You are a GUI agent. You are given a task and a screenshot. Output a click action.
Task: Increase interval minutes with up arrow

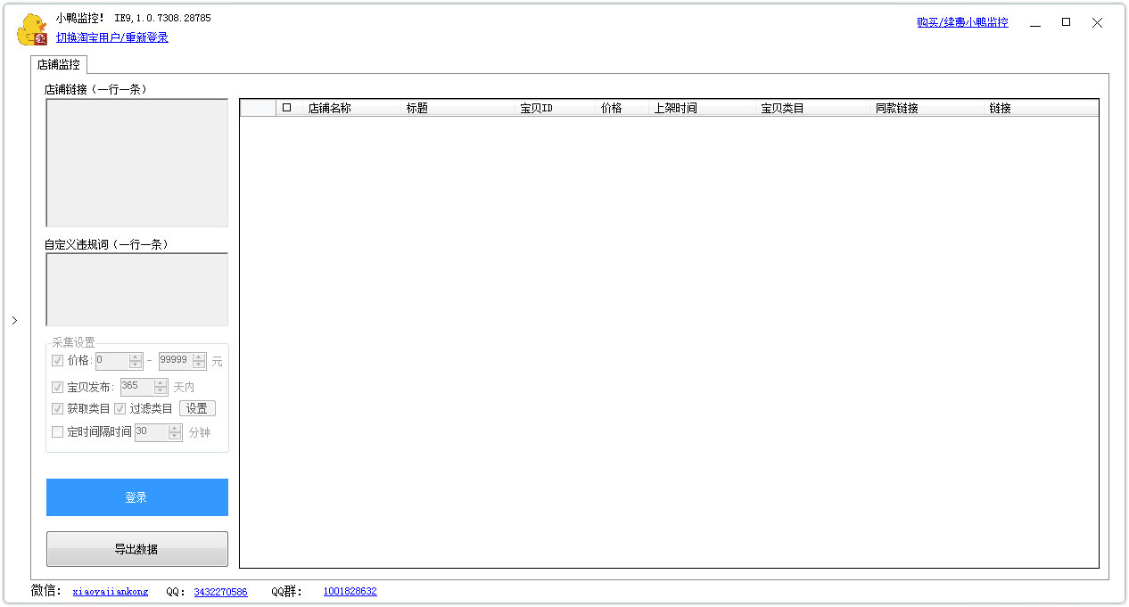click(x=175, y=429)
